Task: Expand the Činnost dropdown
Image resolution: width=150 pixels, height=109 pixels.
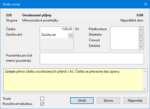Action: (141, 41)
